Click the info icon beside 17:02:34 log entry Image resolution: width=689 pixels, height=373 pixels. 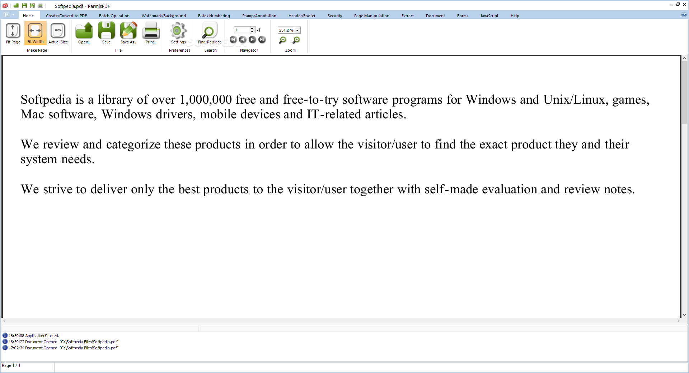[5, 348]
